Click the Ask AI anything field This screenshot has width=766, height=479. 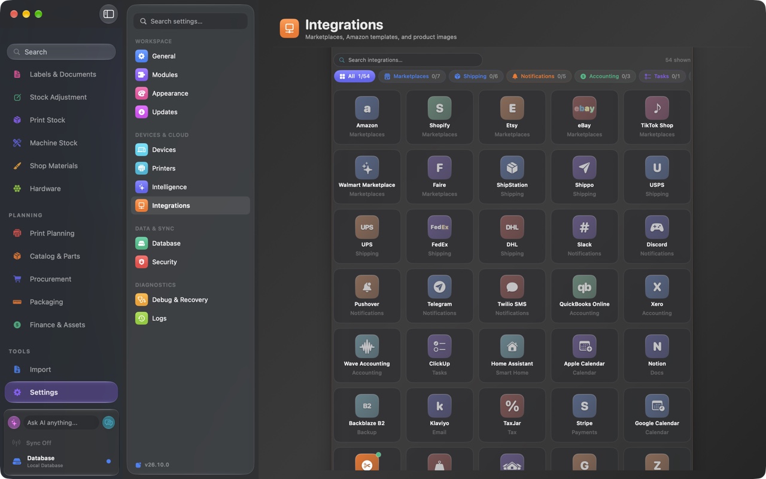pyautogui.click(x=61, y=423)
